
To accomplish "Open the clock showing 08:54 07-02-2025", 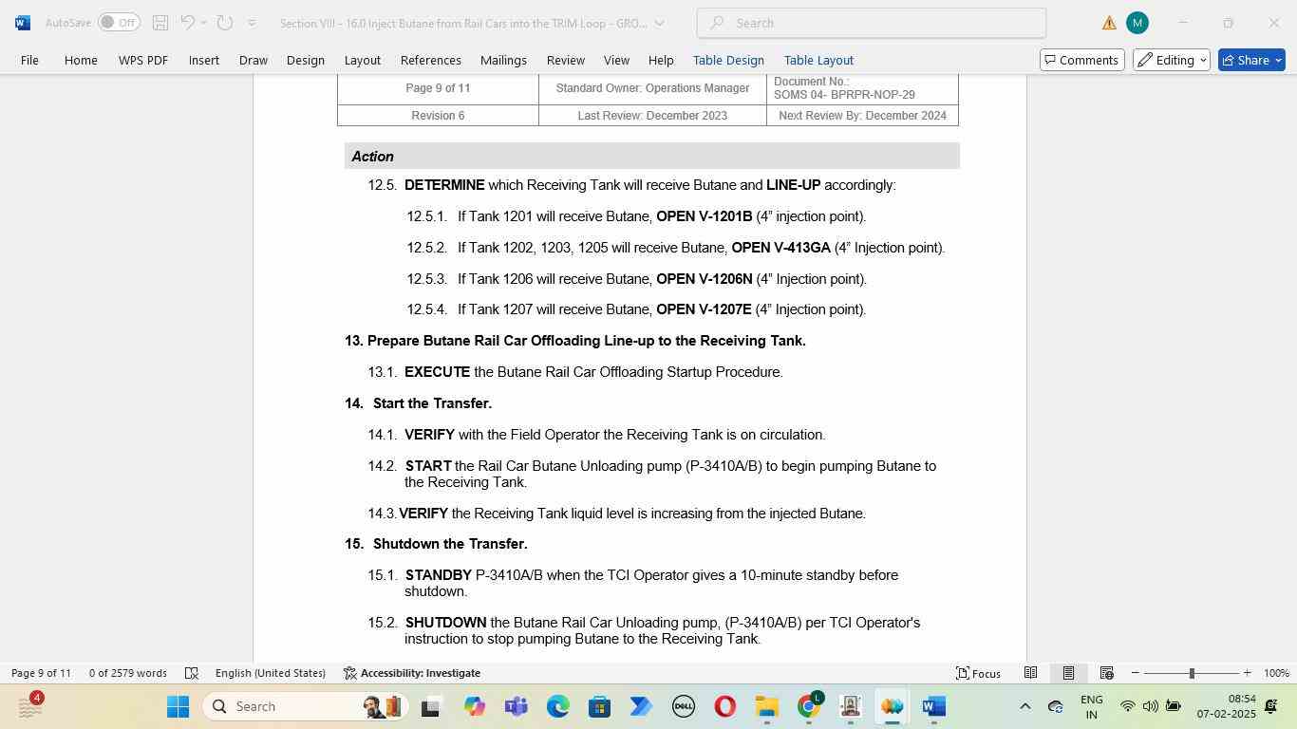I will (x=1226, y=706).
